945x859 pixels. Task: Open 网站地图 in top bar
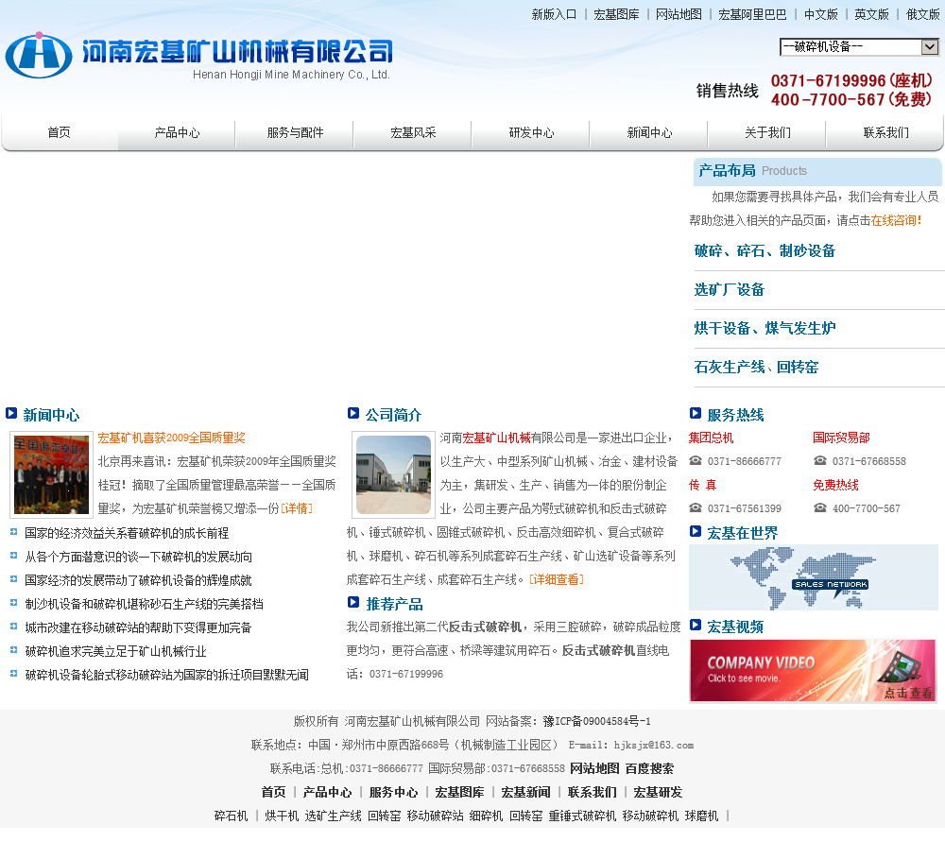click(679, 14)
